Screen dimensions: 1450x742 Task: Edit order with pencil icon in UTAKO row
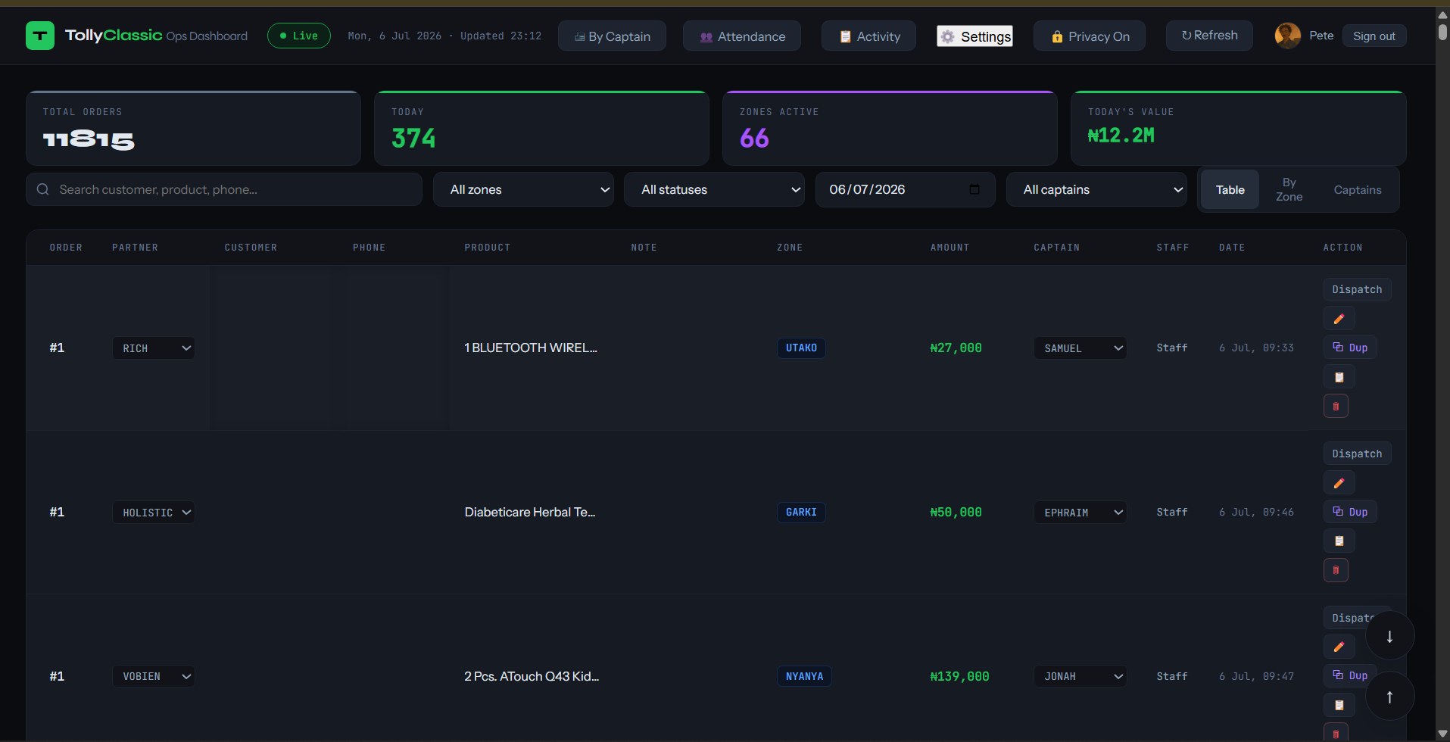1339,319
